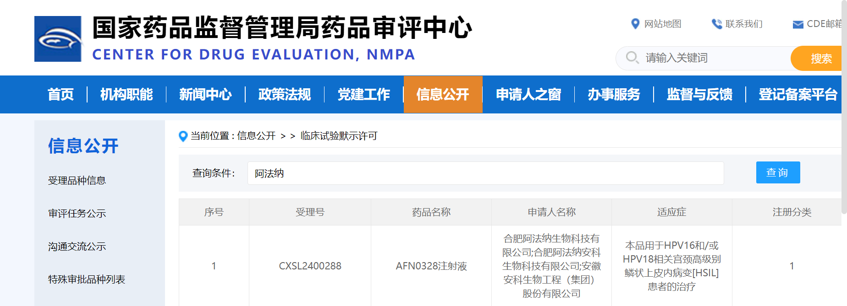The height and width of the screenshot is (306, 847).
Task: Click the 查询条件 field containing 阿法纳
Action: click(x=485, y=173)
